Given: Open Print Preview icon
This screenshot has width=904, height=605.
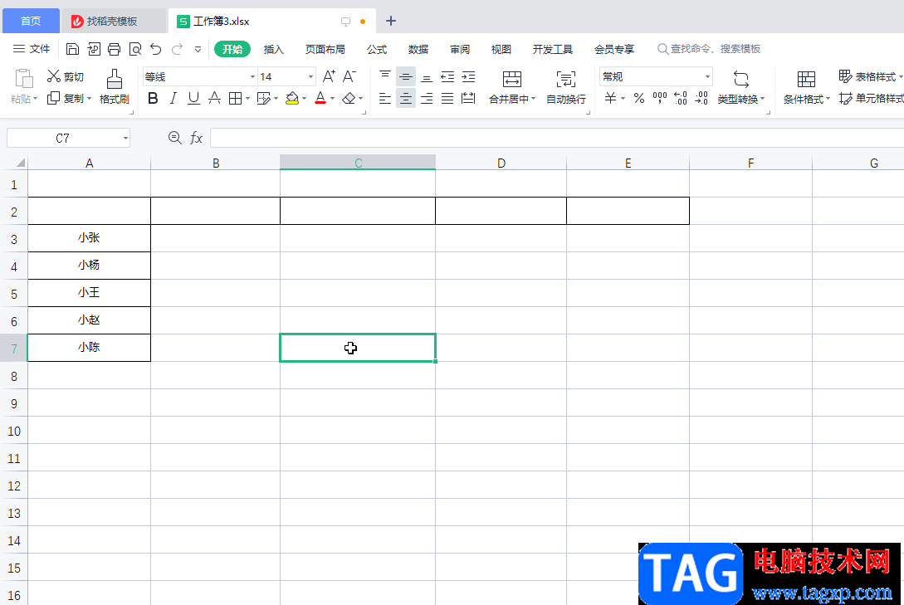Looking at the screenshot, I should click(x=135, y=49).
